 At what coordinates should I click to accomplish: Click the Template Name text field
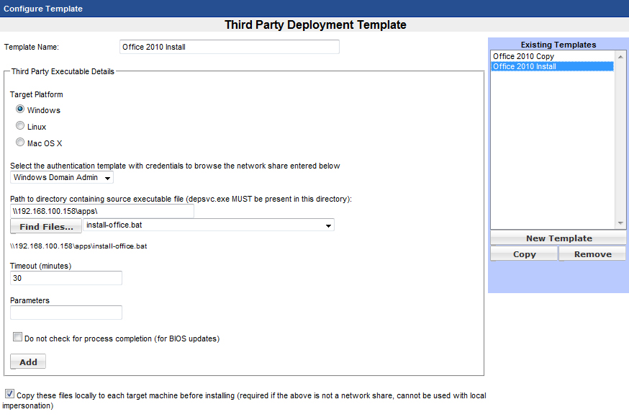point(229,47)
